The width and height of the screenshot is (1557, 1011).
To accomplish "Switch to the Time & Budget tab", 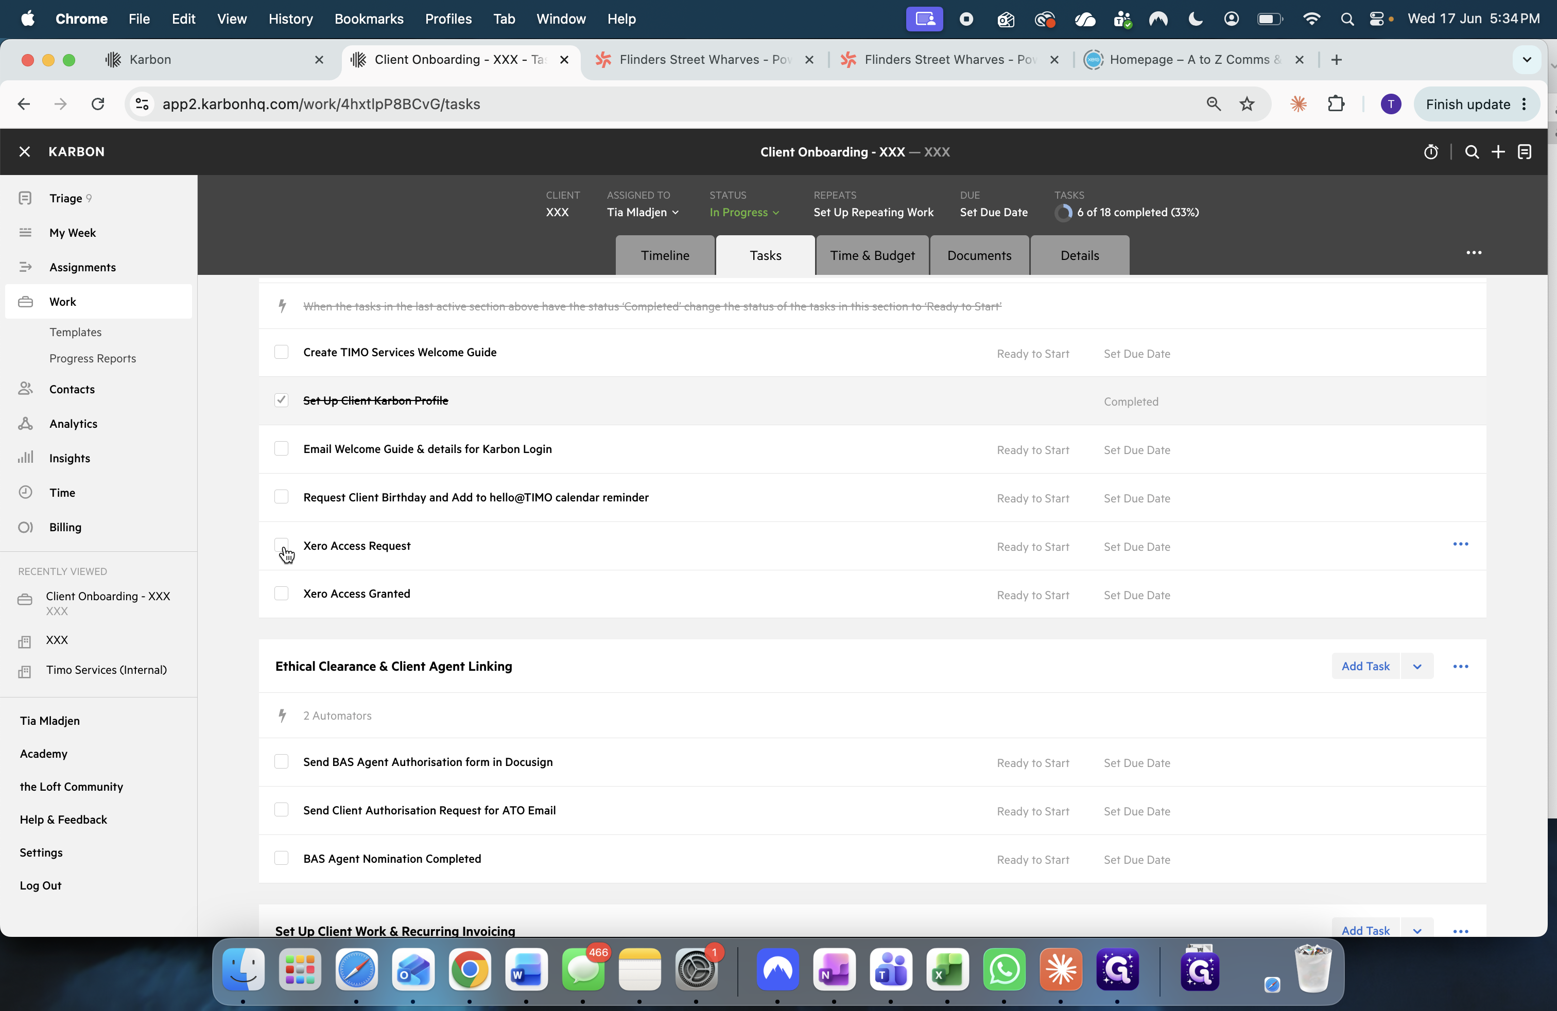I will point(872,256).
